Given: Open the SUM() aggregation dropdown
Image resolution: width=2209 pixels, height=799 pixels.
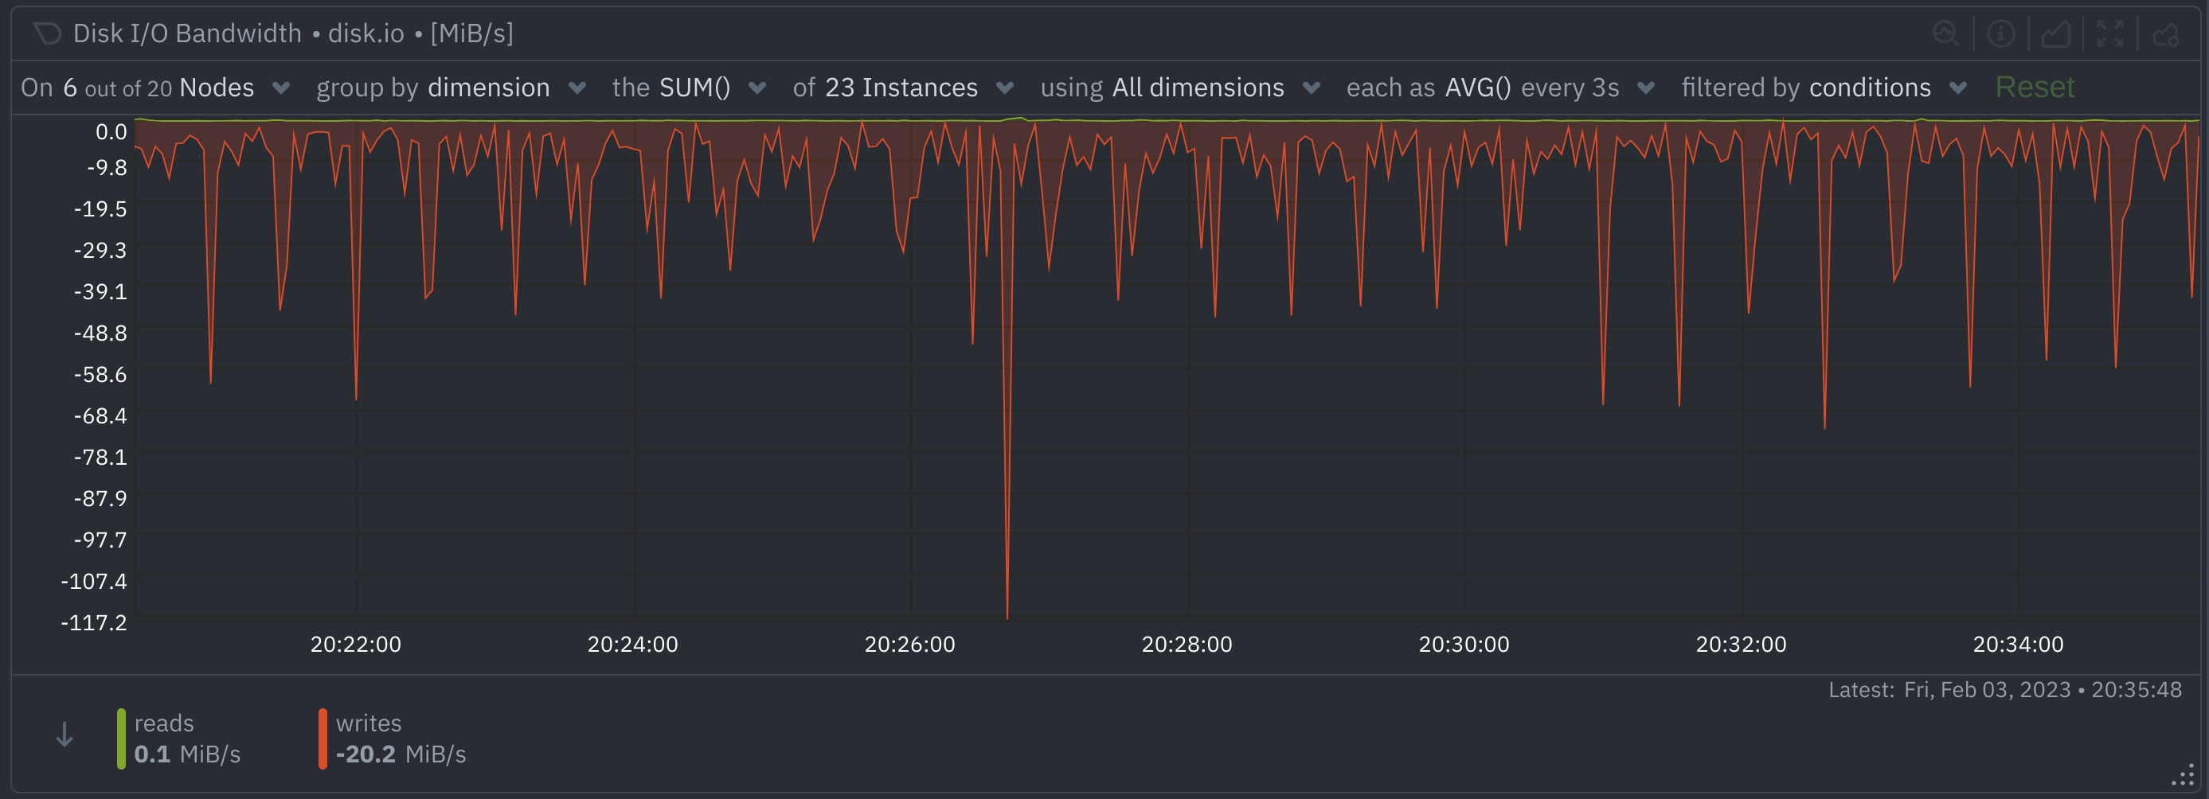Looking at the screenshot, I should click(x=690, y=88).
